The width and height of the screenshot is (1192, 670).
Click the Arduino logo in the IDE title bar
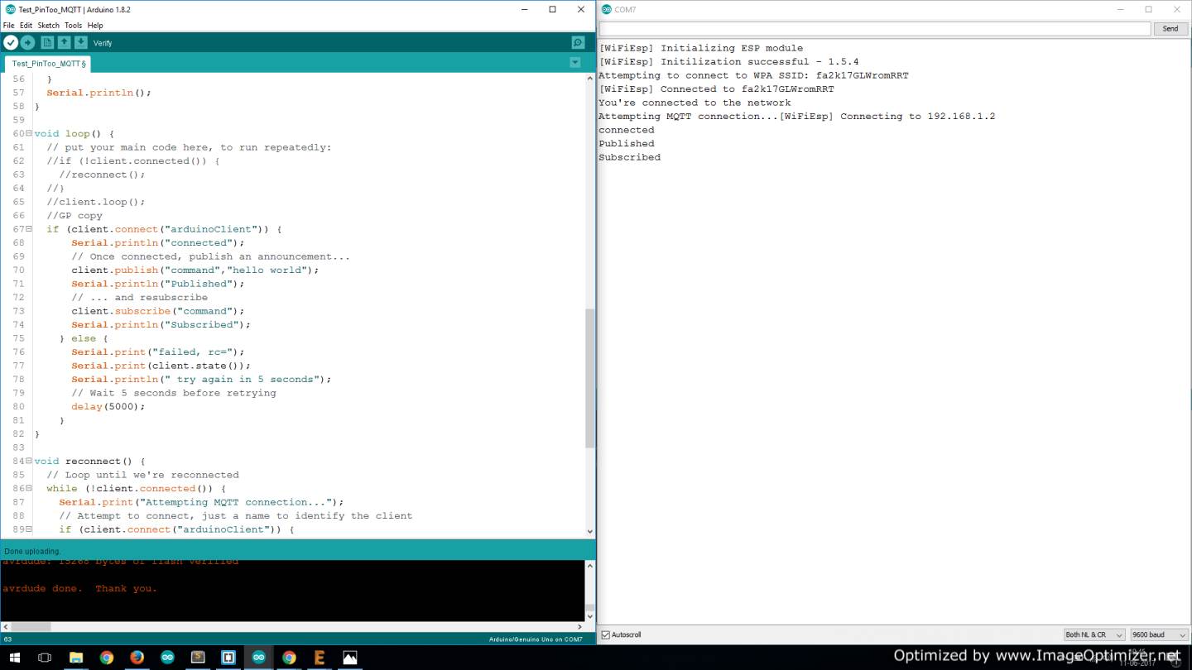pyautogui.click(x=10, y=9)
